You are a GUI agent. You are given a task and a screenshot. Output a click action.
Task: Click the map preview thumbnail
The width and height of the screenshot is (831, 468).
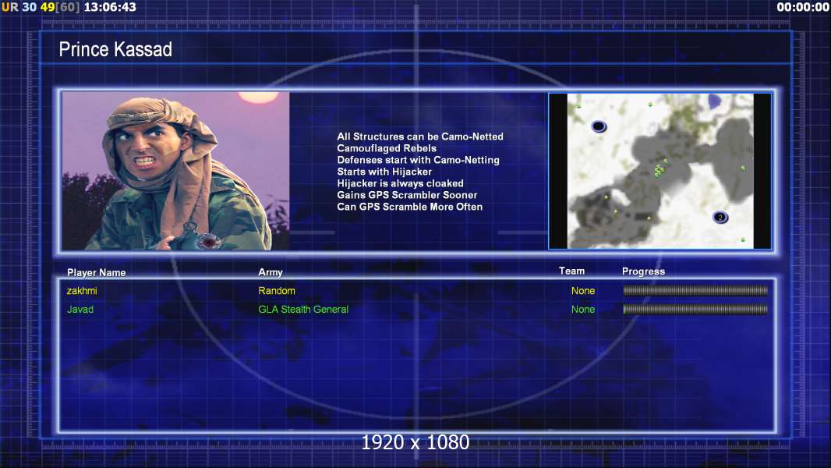point(659,171)
